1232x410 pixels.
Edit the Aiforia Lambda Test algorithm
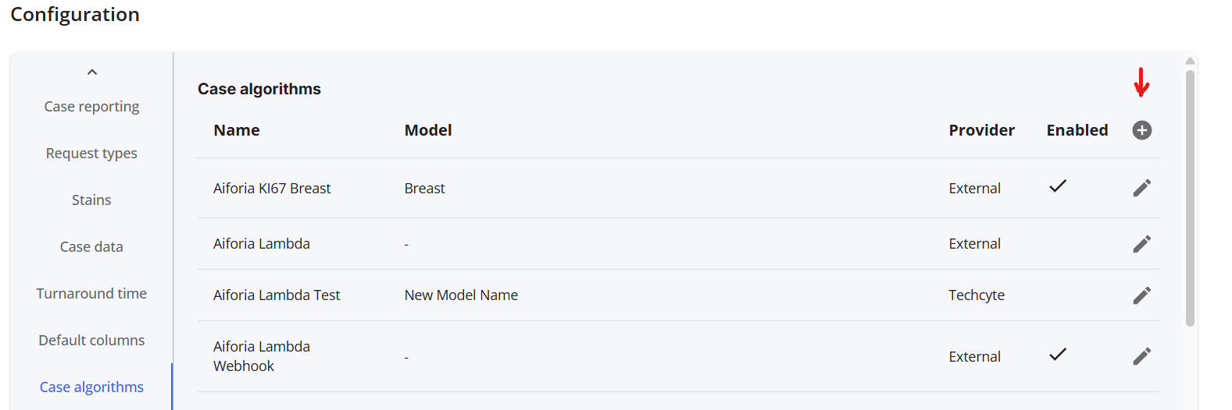point(1141,295)
